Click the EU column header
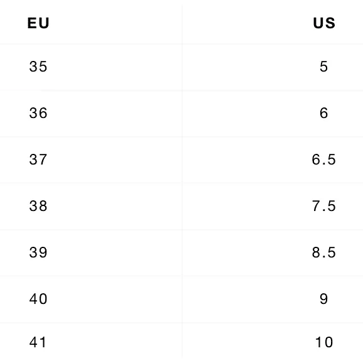 coord(38,23)
